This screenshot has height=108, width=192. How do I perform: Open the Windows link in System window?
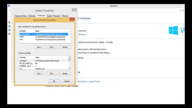point(82,35)
